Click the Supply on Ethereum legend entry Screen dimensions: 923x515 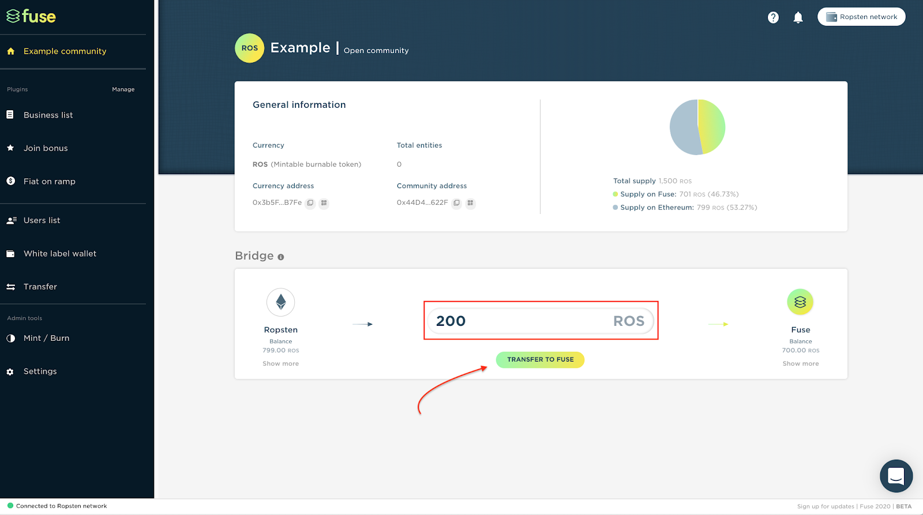(685, 208)
